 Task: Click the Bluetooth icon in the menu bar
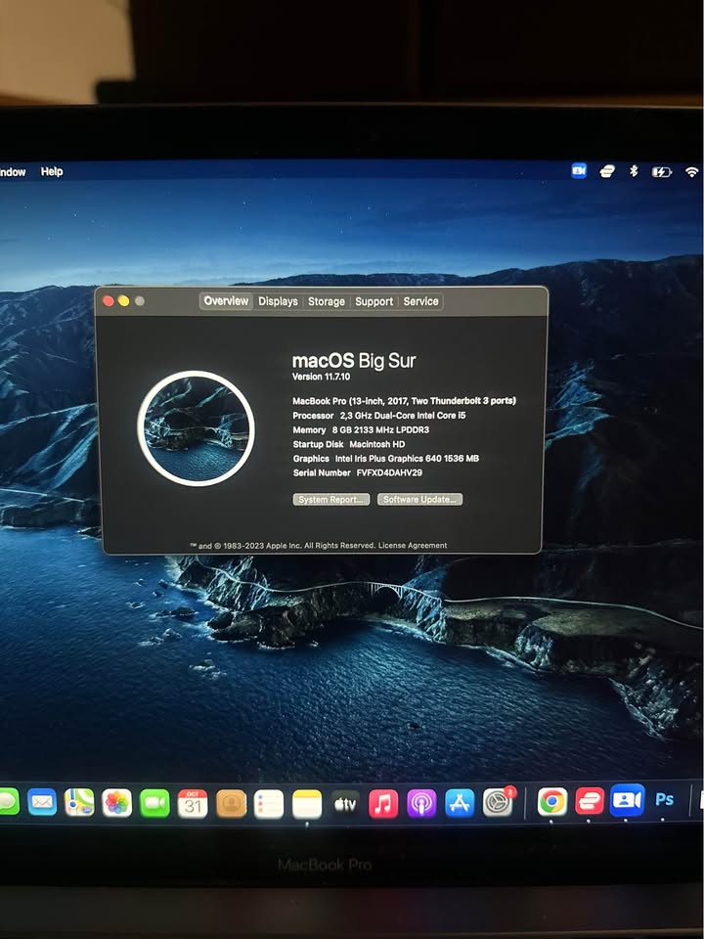click(x=634, y=171)
